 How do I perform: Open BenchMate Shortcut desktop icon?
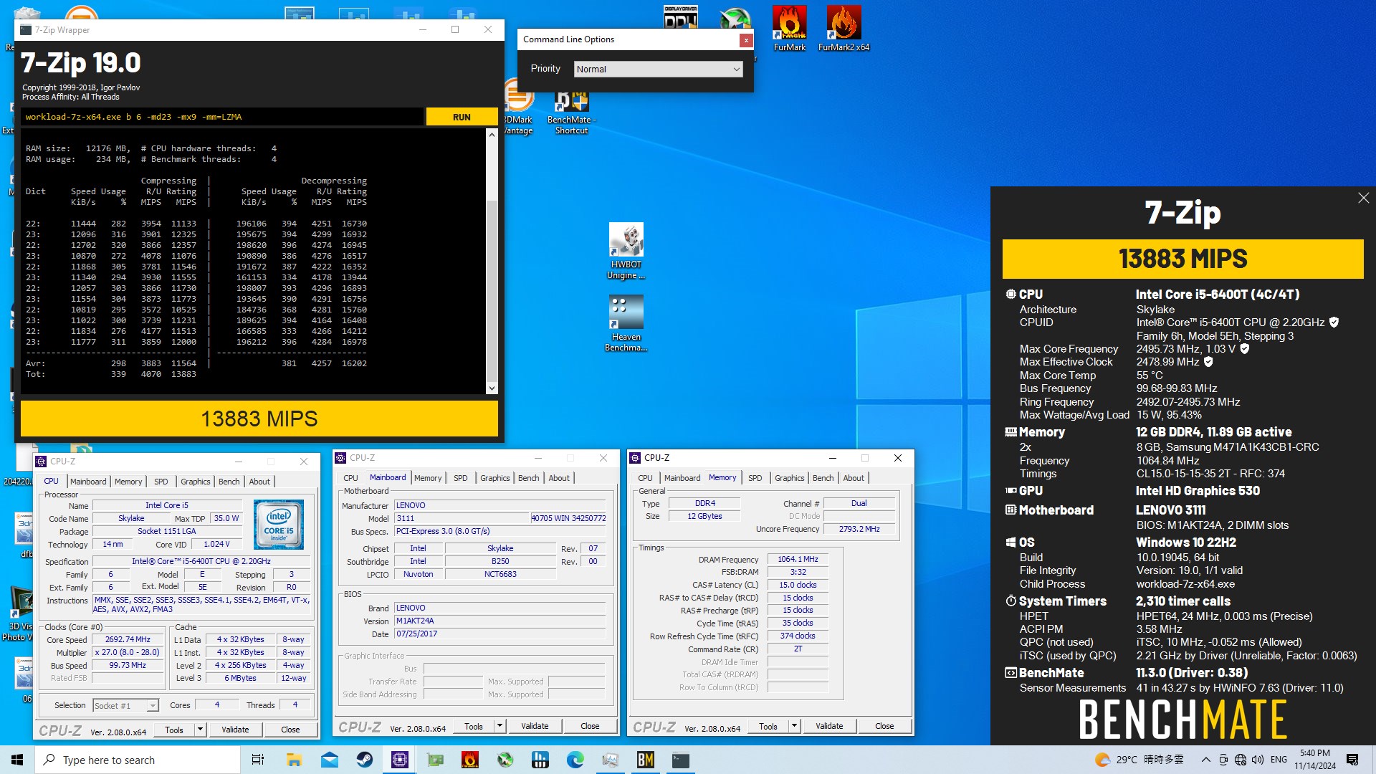click(571, 113)
